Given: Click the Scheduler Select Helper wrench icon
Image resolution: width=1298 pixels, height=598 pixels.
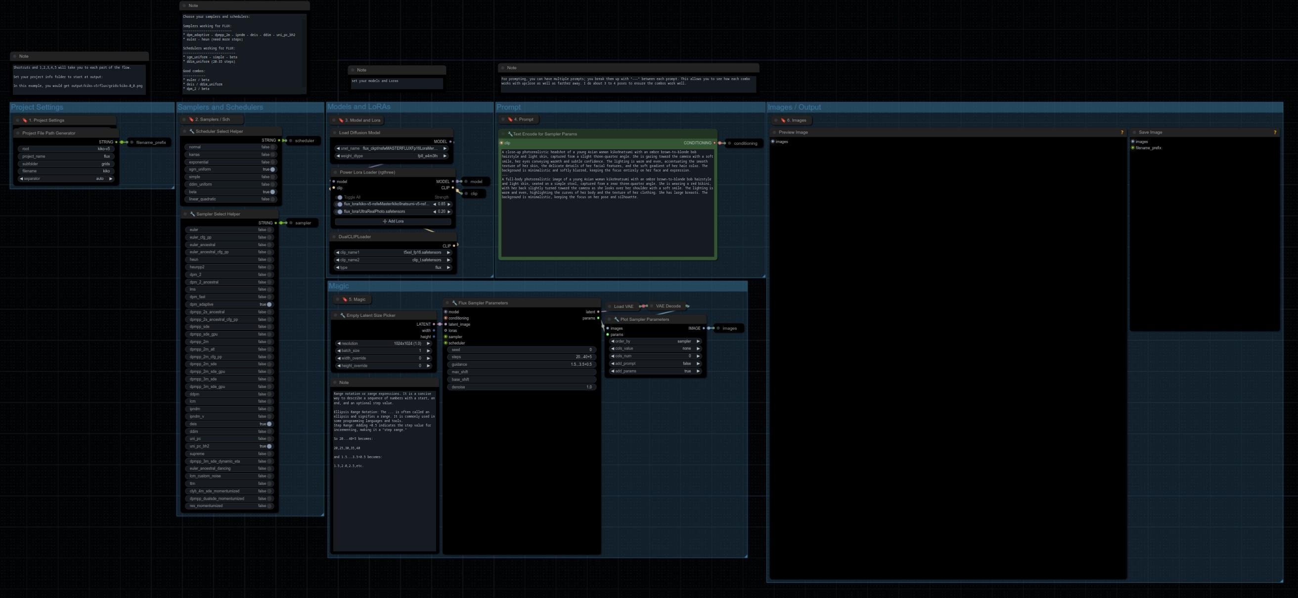Looking at the screenshot, I should tap(192, 131).
